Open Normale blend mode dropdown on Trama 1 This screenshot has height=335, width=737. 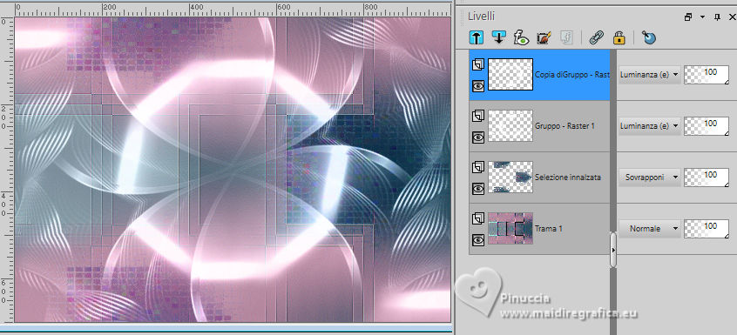click(650, 229)
